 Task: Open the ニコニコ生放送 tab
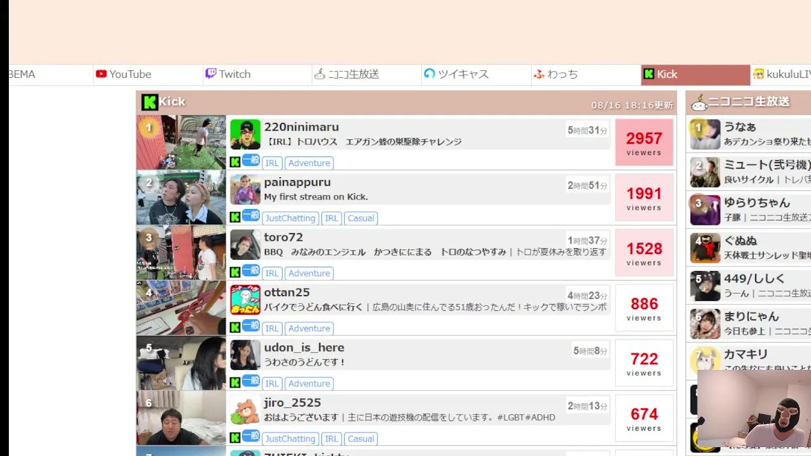click(367, 75)
